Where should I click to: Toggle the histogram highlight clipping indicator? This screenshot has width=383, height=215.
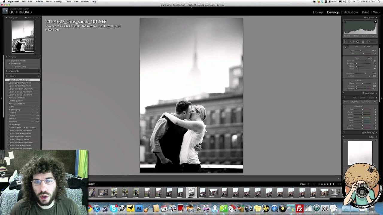pos(375,21)
